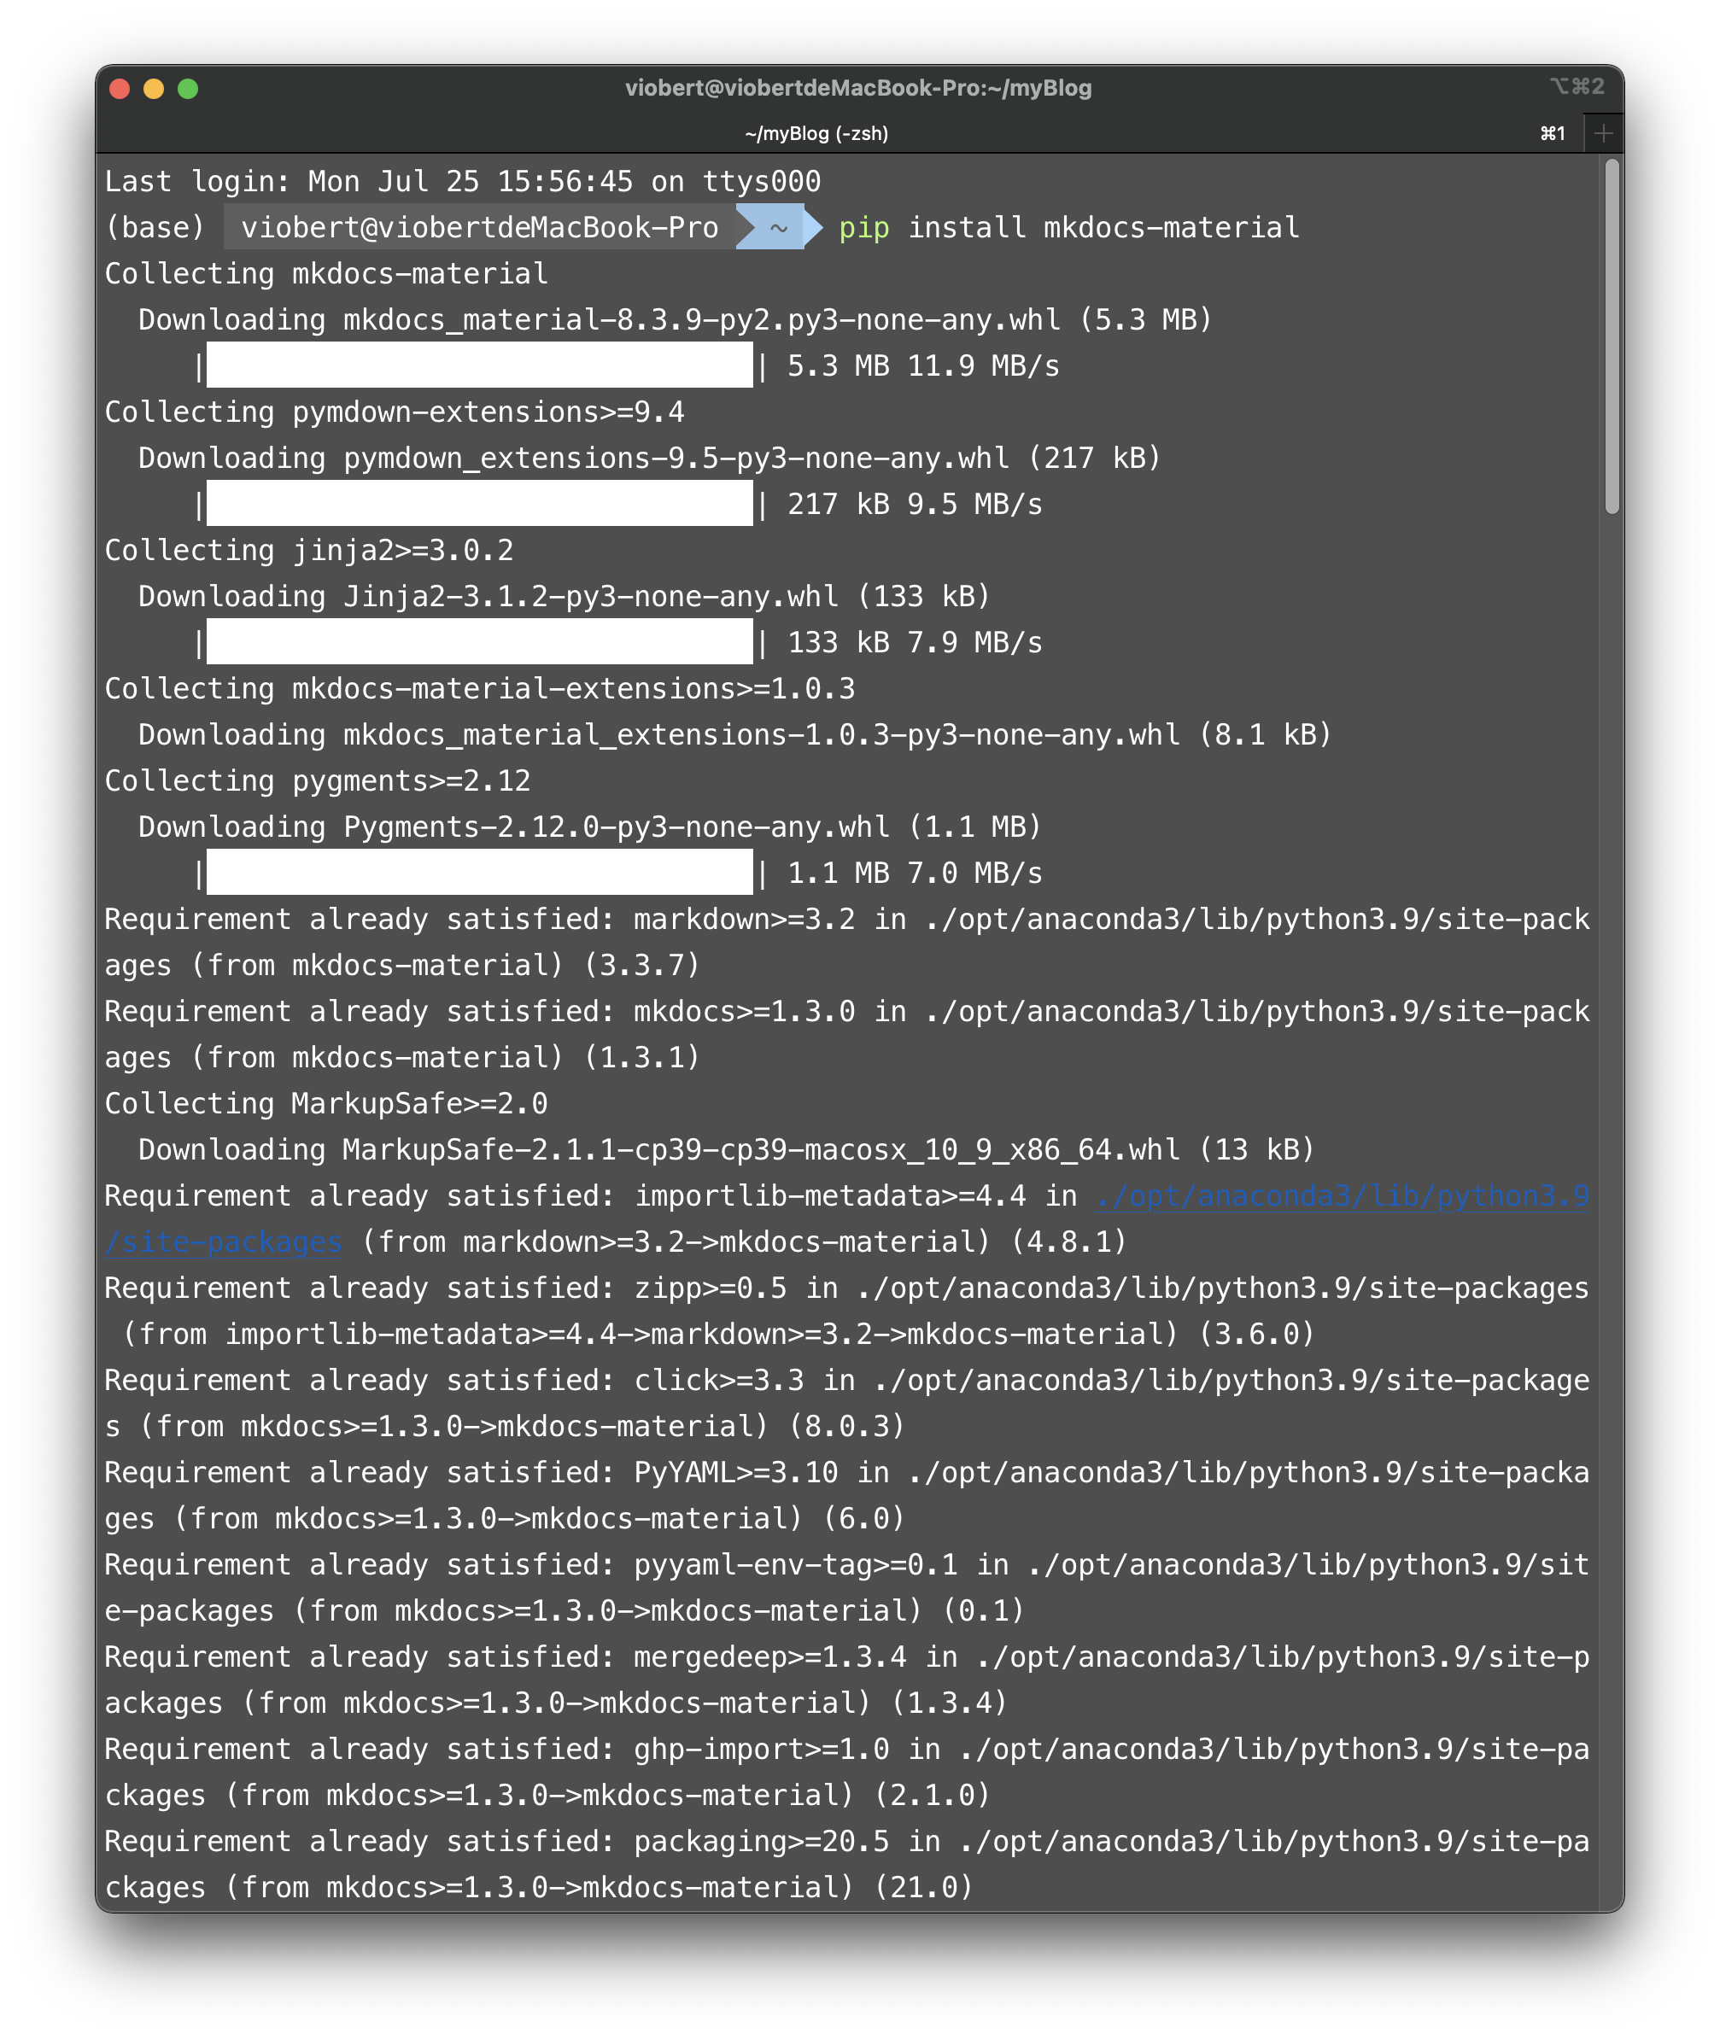Click 'PyYAML>=3.10' requirement text
This screenshot has height=2039, width=1720.
click(736, 1473)
